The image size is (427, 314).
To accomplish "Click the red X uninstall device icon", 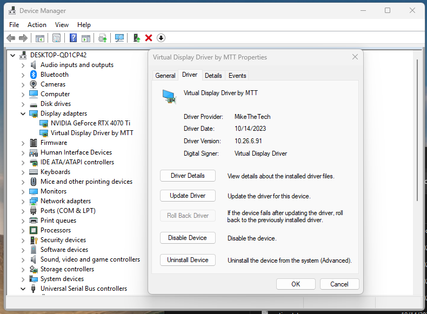I will (149, 38).
